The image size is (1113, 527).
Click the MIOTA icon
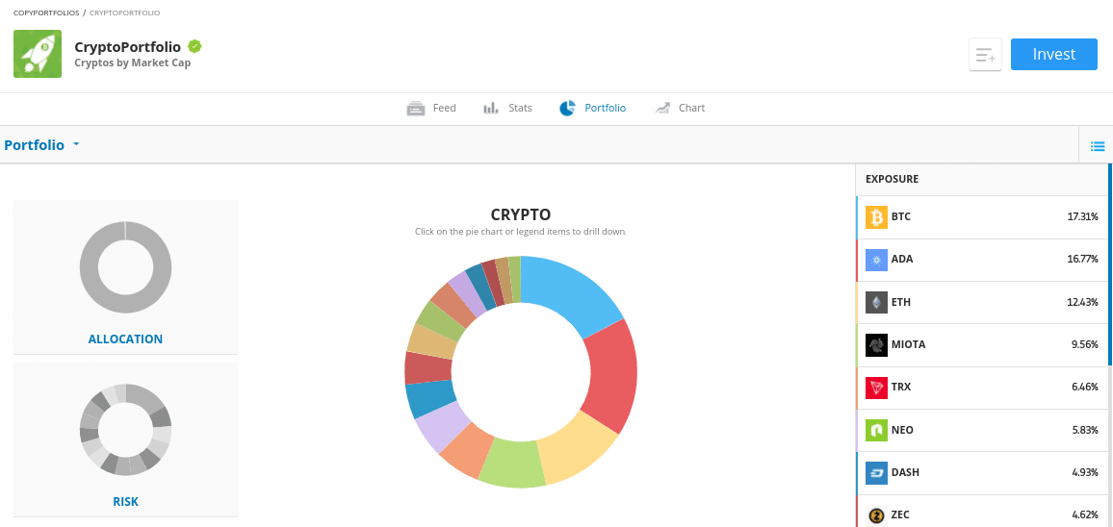point(876,344)
